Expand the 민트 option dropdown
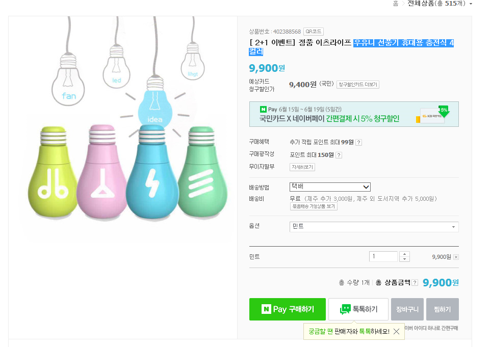The width and height of the screenshot is (491, 347). coord(374,227)
